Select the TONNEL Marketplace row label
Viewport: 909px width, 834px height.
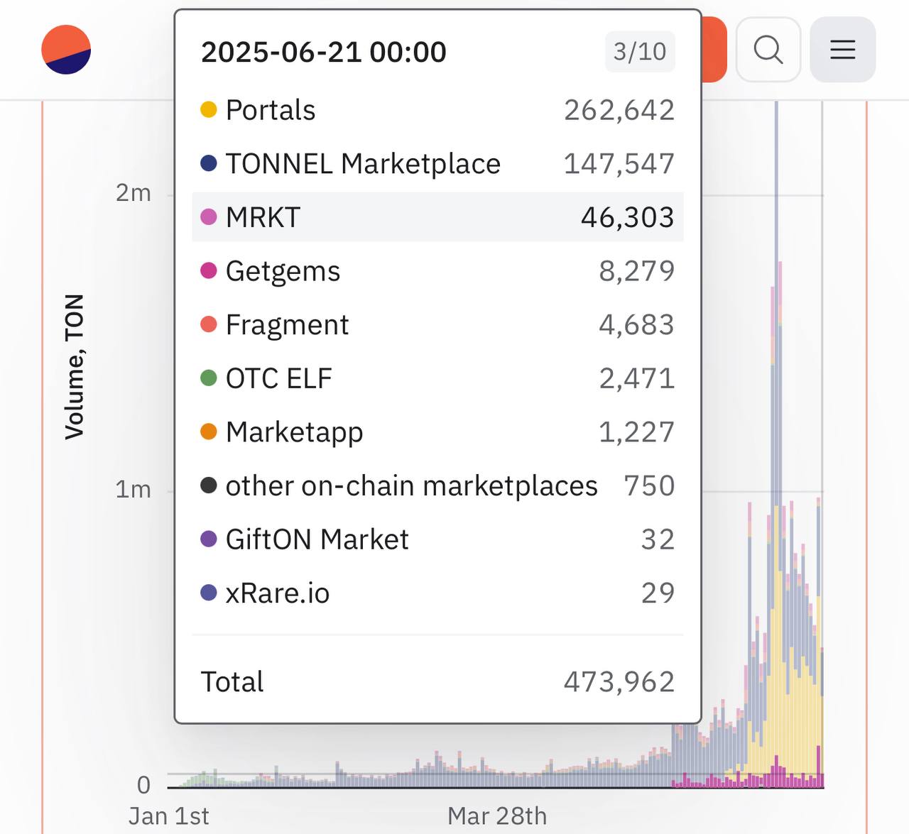363,164
